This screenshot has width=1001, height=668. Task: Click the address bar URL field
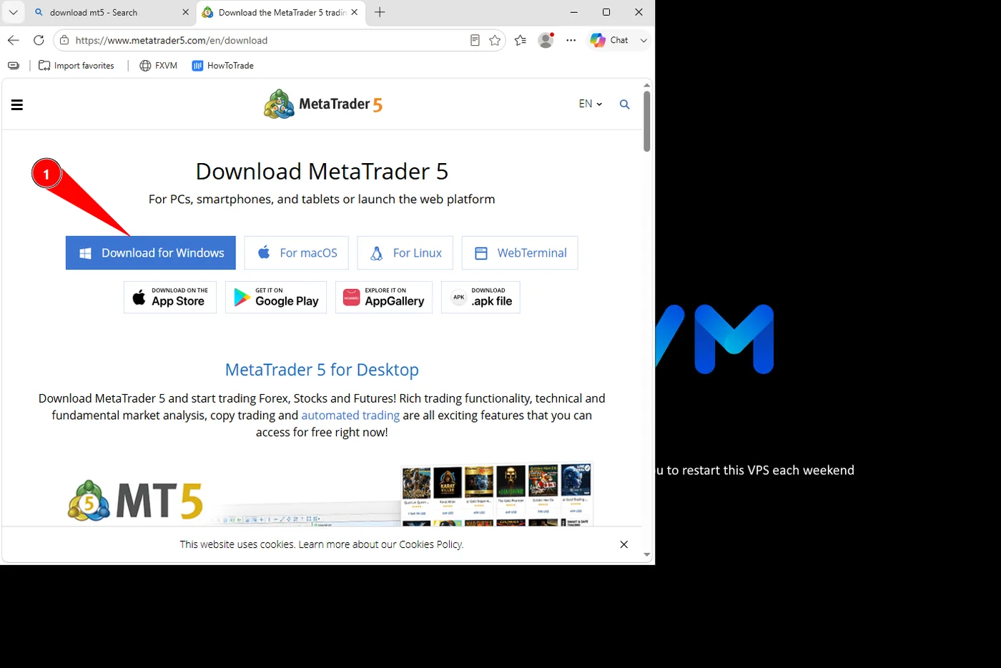pyautogui.click(x=265, y=41)
